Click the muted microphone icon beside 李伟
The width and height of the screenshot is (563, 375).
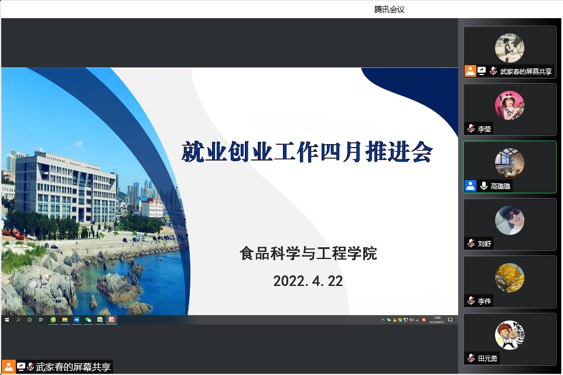[x=470, y=301]
